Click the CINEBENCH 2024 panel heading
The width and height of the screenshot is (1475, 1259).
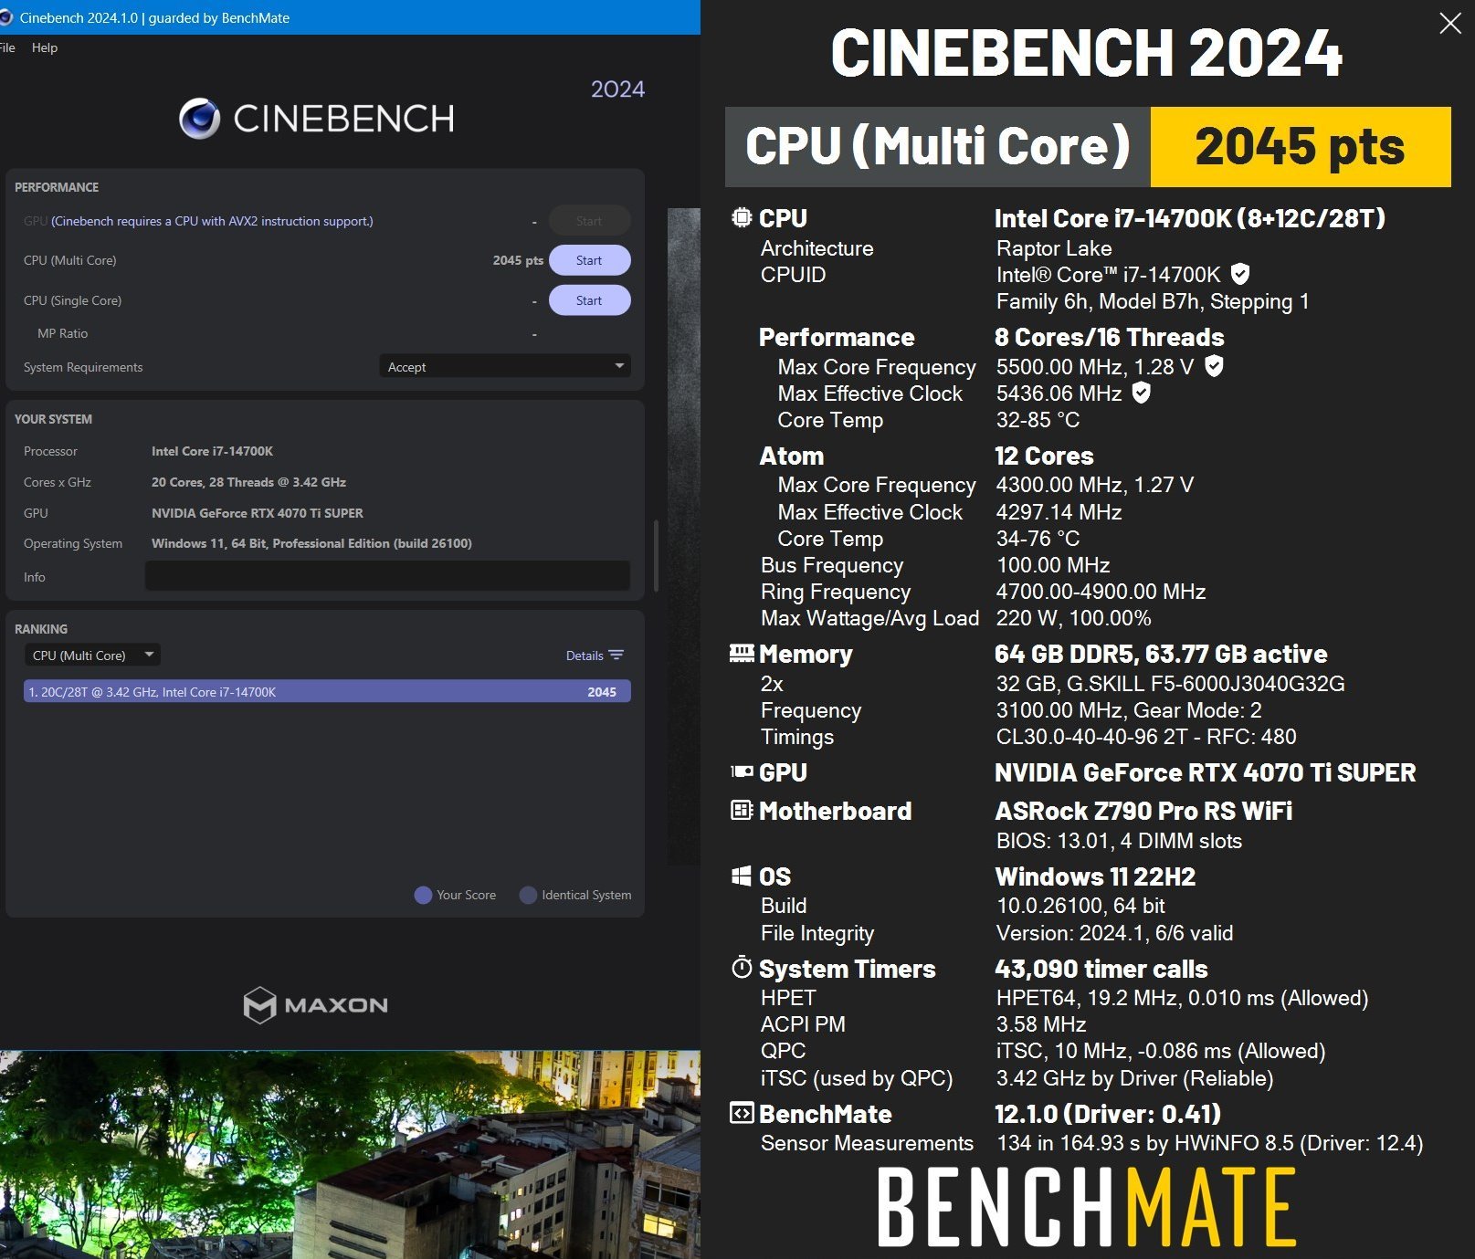pos(1087,53)
